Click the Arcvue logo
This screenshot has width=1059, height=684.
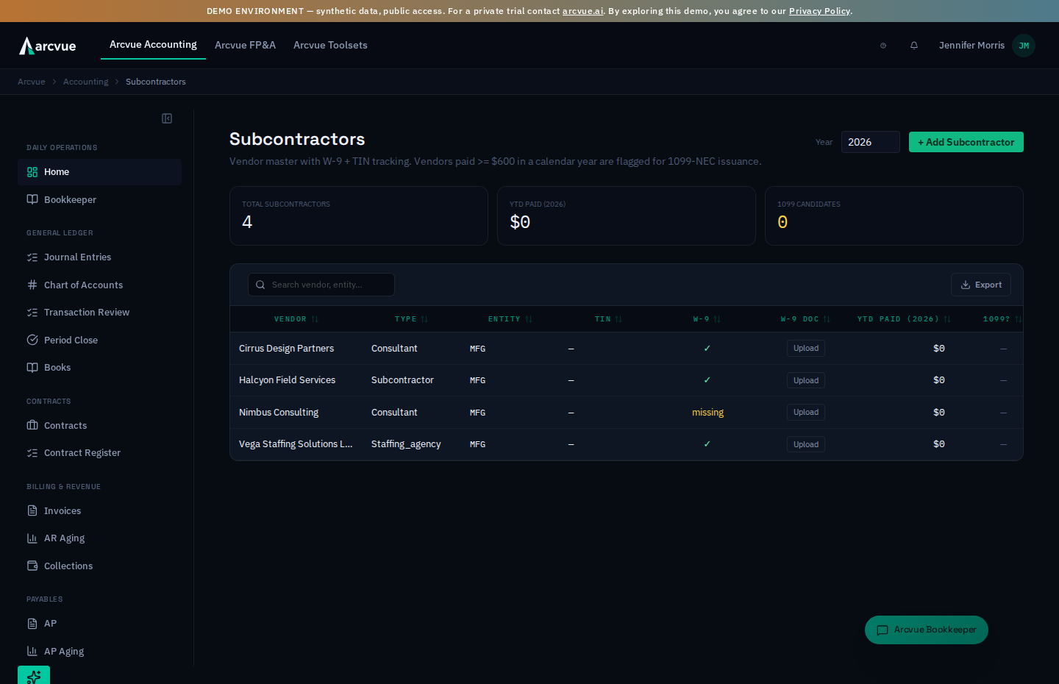[x=48, y=46]
